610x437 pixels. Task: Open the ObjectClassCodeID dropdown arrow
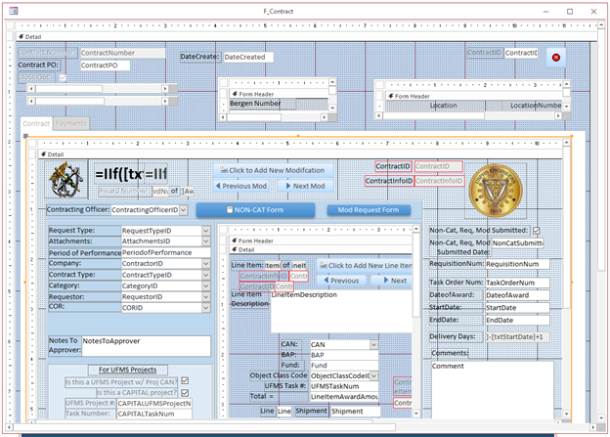coord(373,376)
